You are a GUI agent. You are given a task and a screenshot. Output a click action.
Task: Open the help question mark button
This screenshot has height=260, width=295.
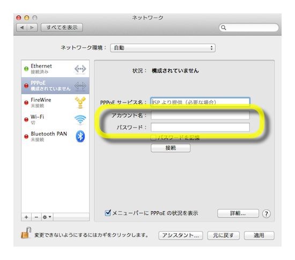pyautogui.click(x=266, y=214)
